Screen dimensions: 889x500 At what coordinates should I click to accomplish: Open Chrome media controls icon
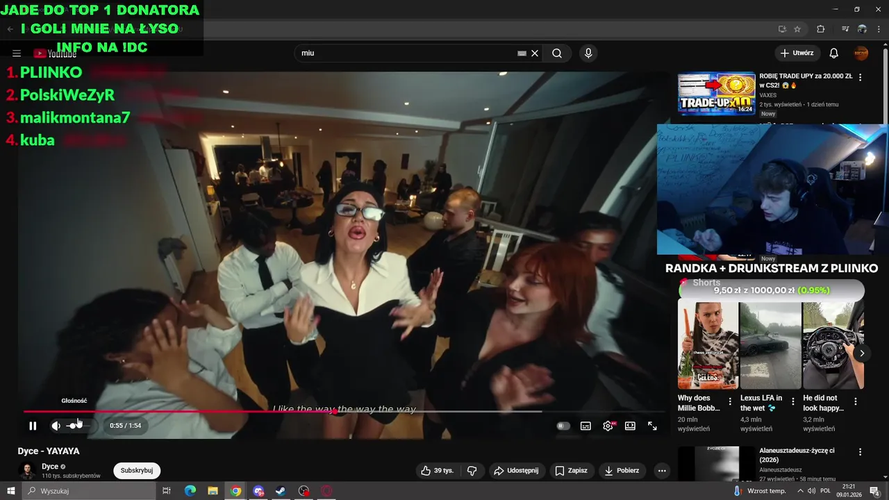845,29
